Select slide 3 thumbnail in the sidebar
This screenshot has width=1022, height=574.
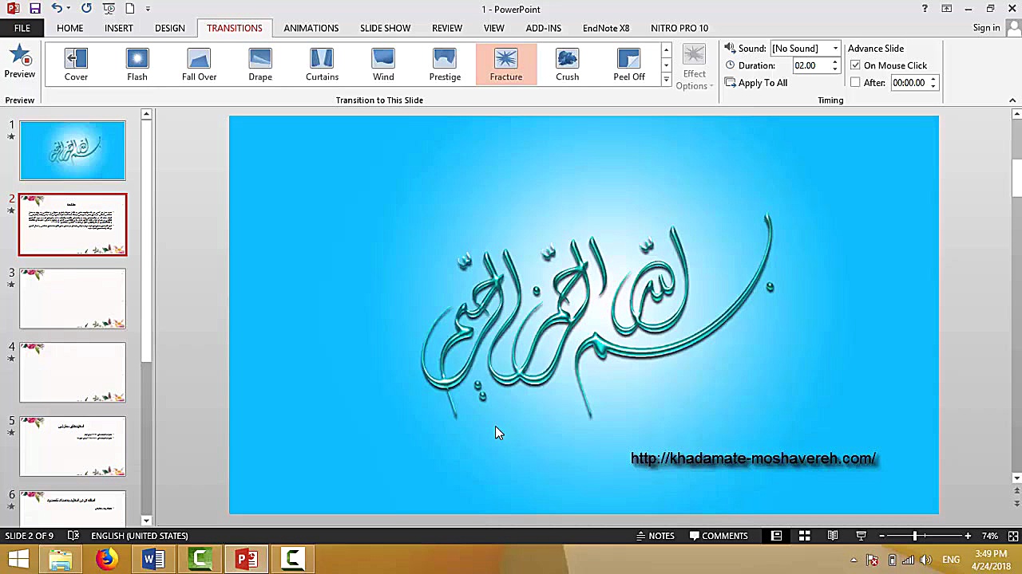pos(72,298)
